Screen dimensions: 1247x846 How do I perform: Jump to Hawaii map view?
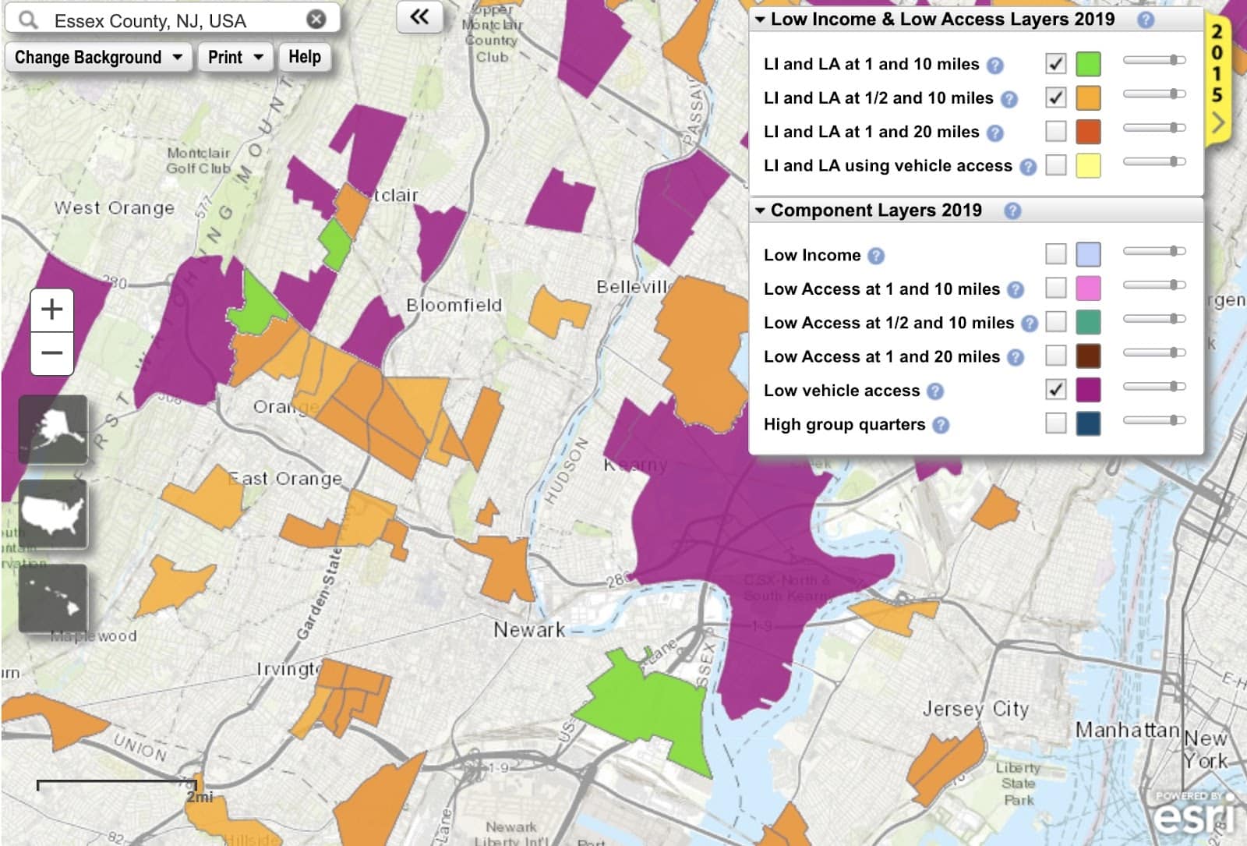coord(53,598)
